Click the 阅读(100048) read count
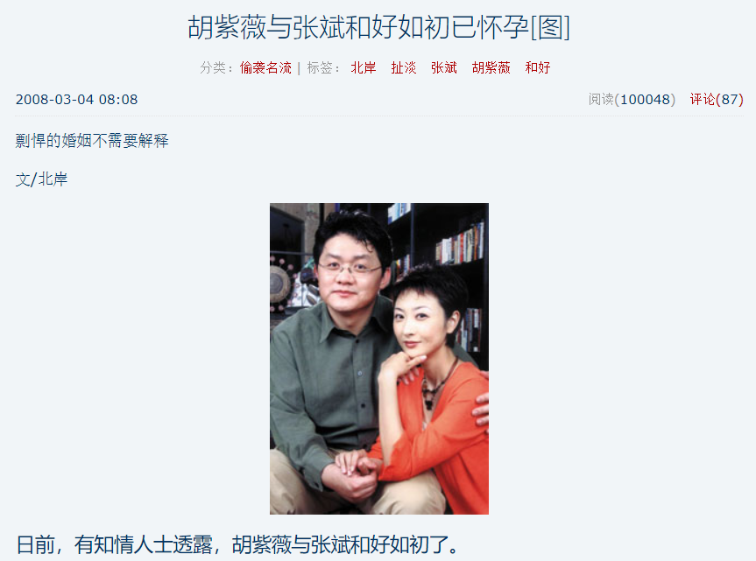The width and height of the screenshot is (756, 561). 632,99
